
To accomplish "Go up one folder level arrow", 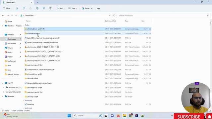I will [x=16, y=16].
